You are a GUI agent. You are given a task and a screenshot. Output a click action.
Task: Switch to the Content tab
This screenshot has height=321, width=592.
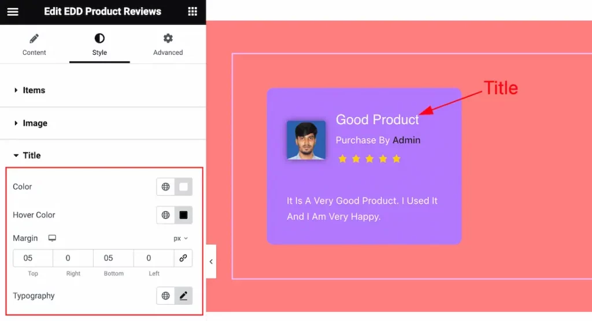tap(34, 44)
